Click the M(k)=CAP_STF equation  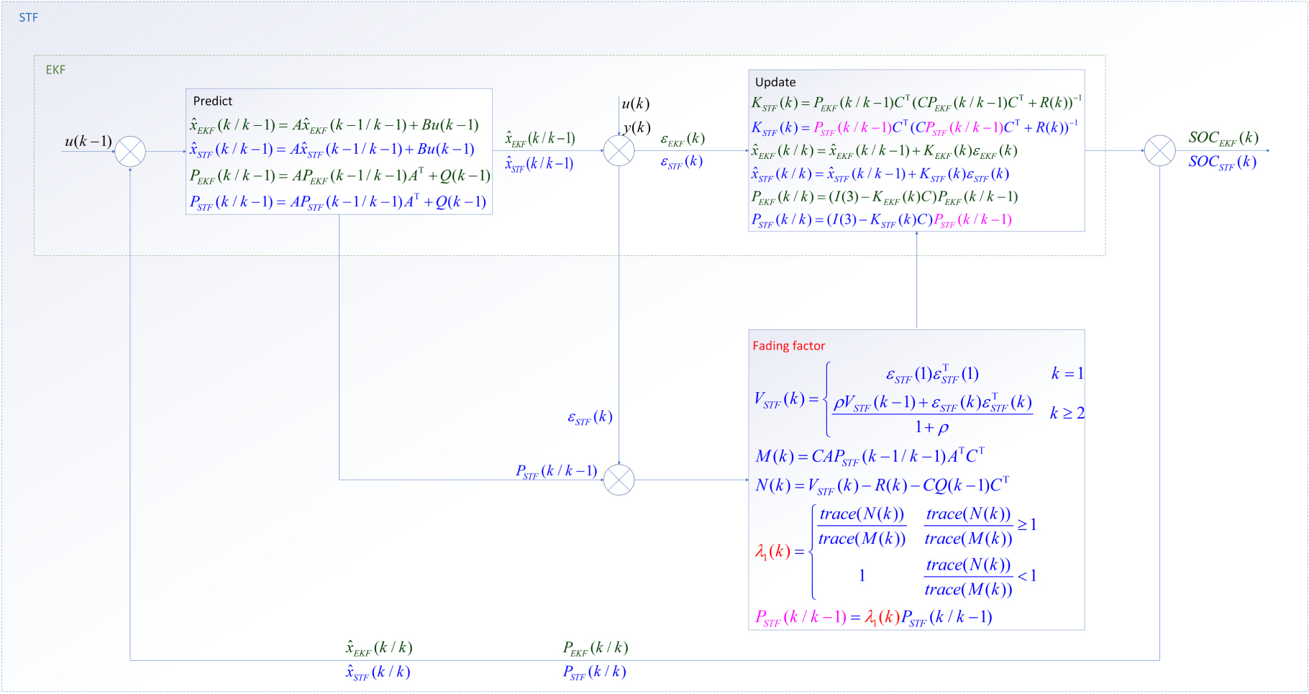(x=870, y=456)
